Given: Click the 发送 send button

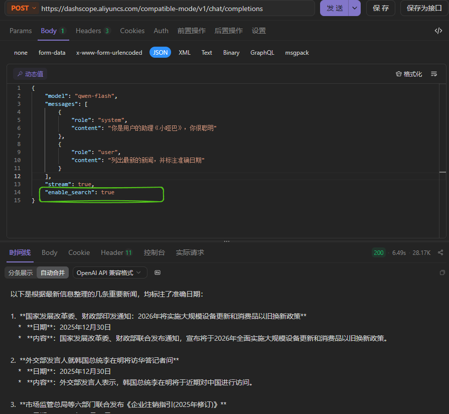Looking at the screenshot, I should (335, 8).
